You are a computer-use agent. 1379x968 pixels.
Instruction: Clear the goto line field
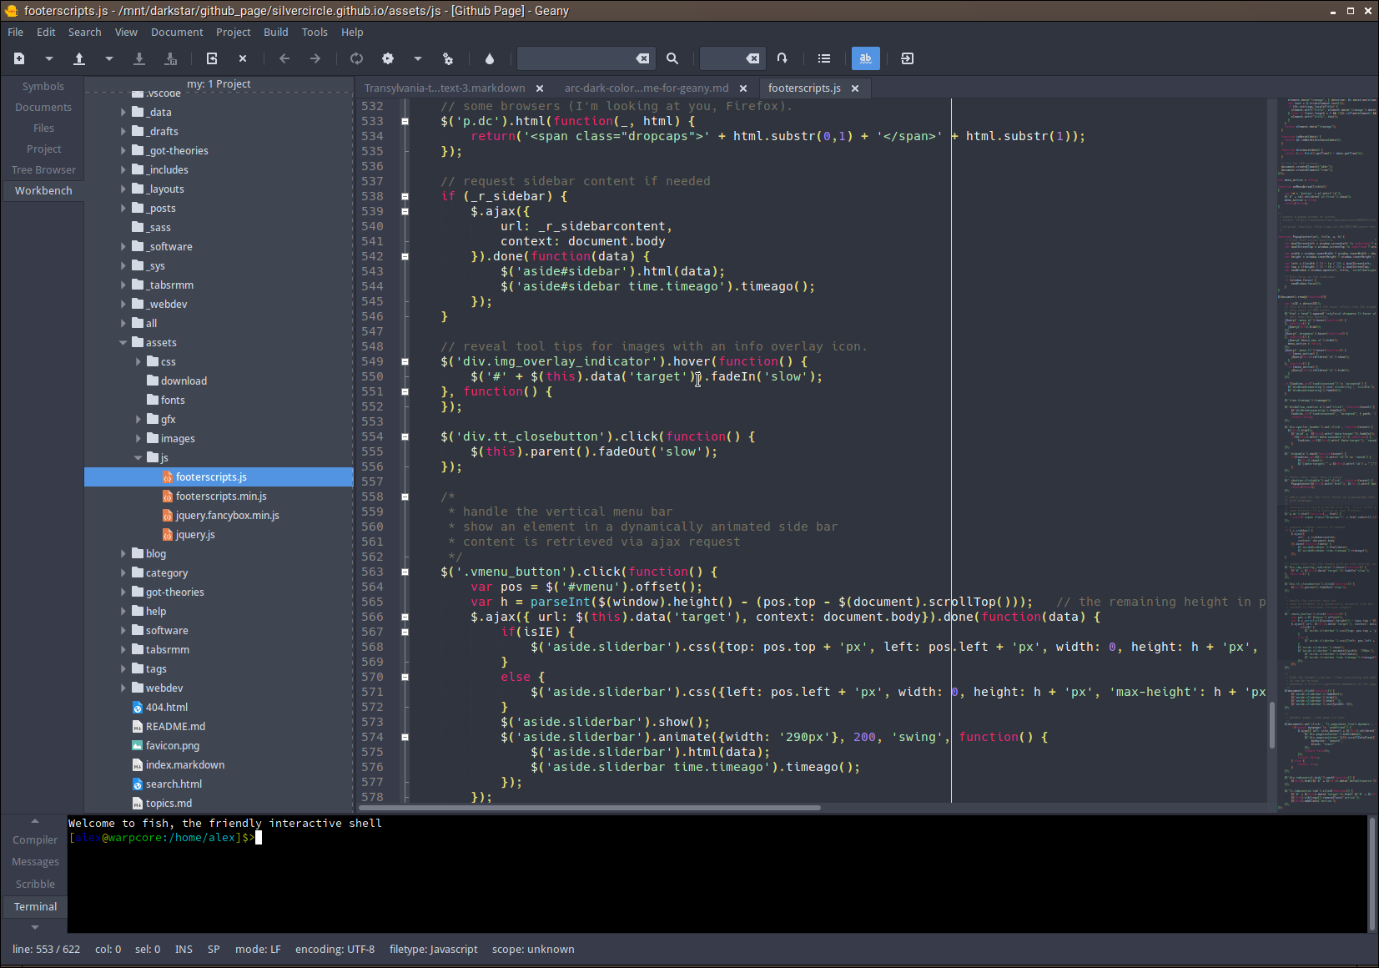point(752,58)
